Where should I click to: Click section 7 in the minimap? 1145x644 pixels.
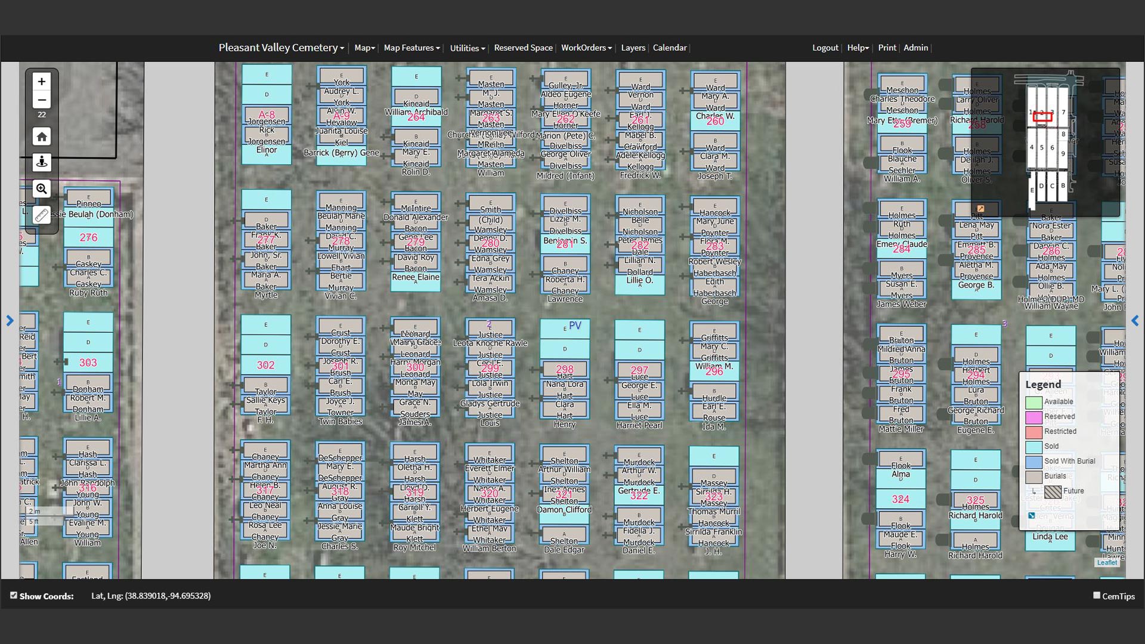(1063, 112)
